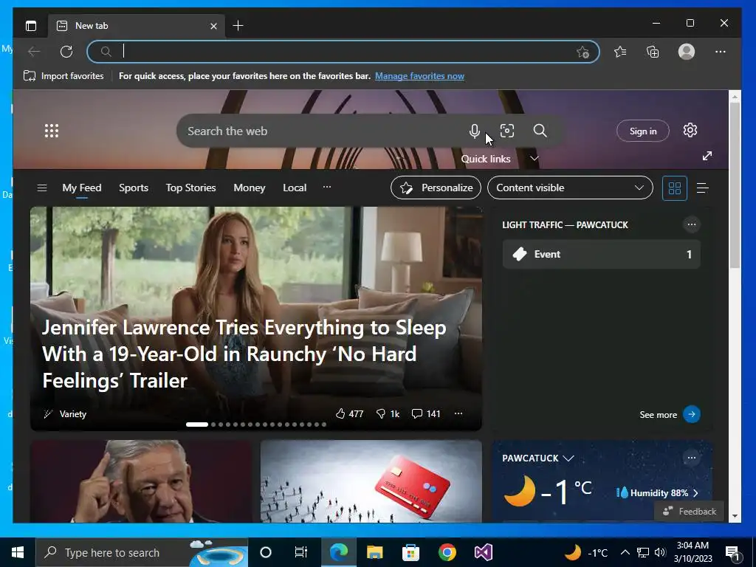Click the Personalize button

point(436,188)
